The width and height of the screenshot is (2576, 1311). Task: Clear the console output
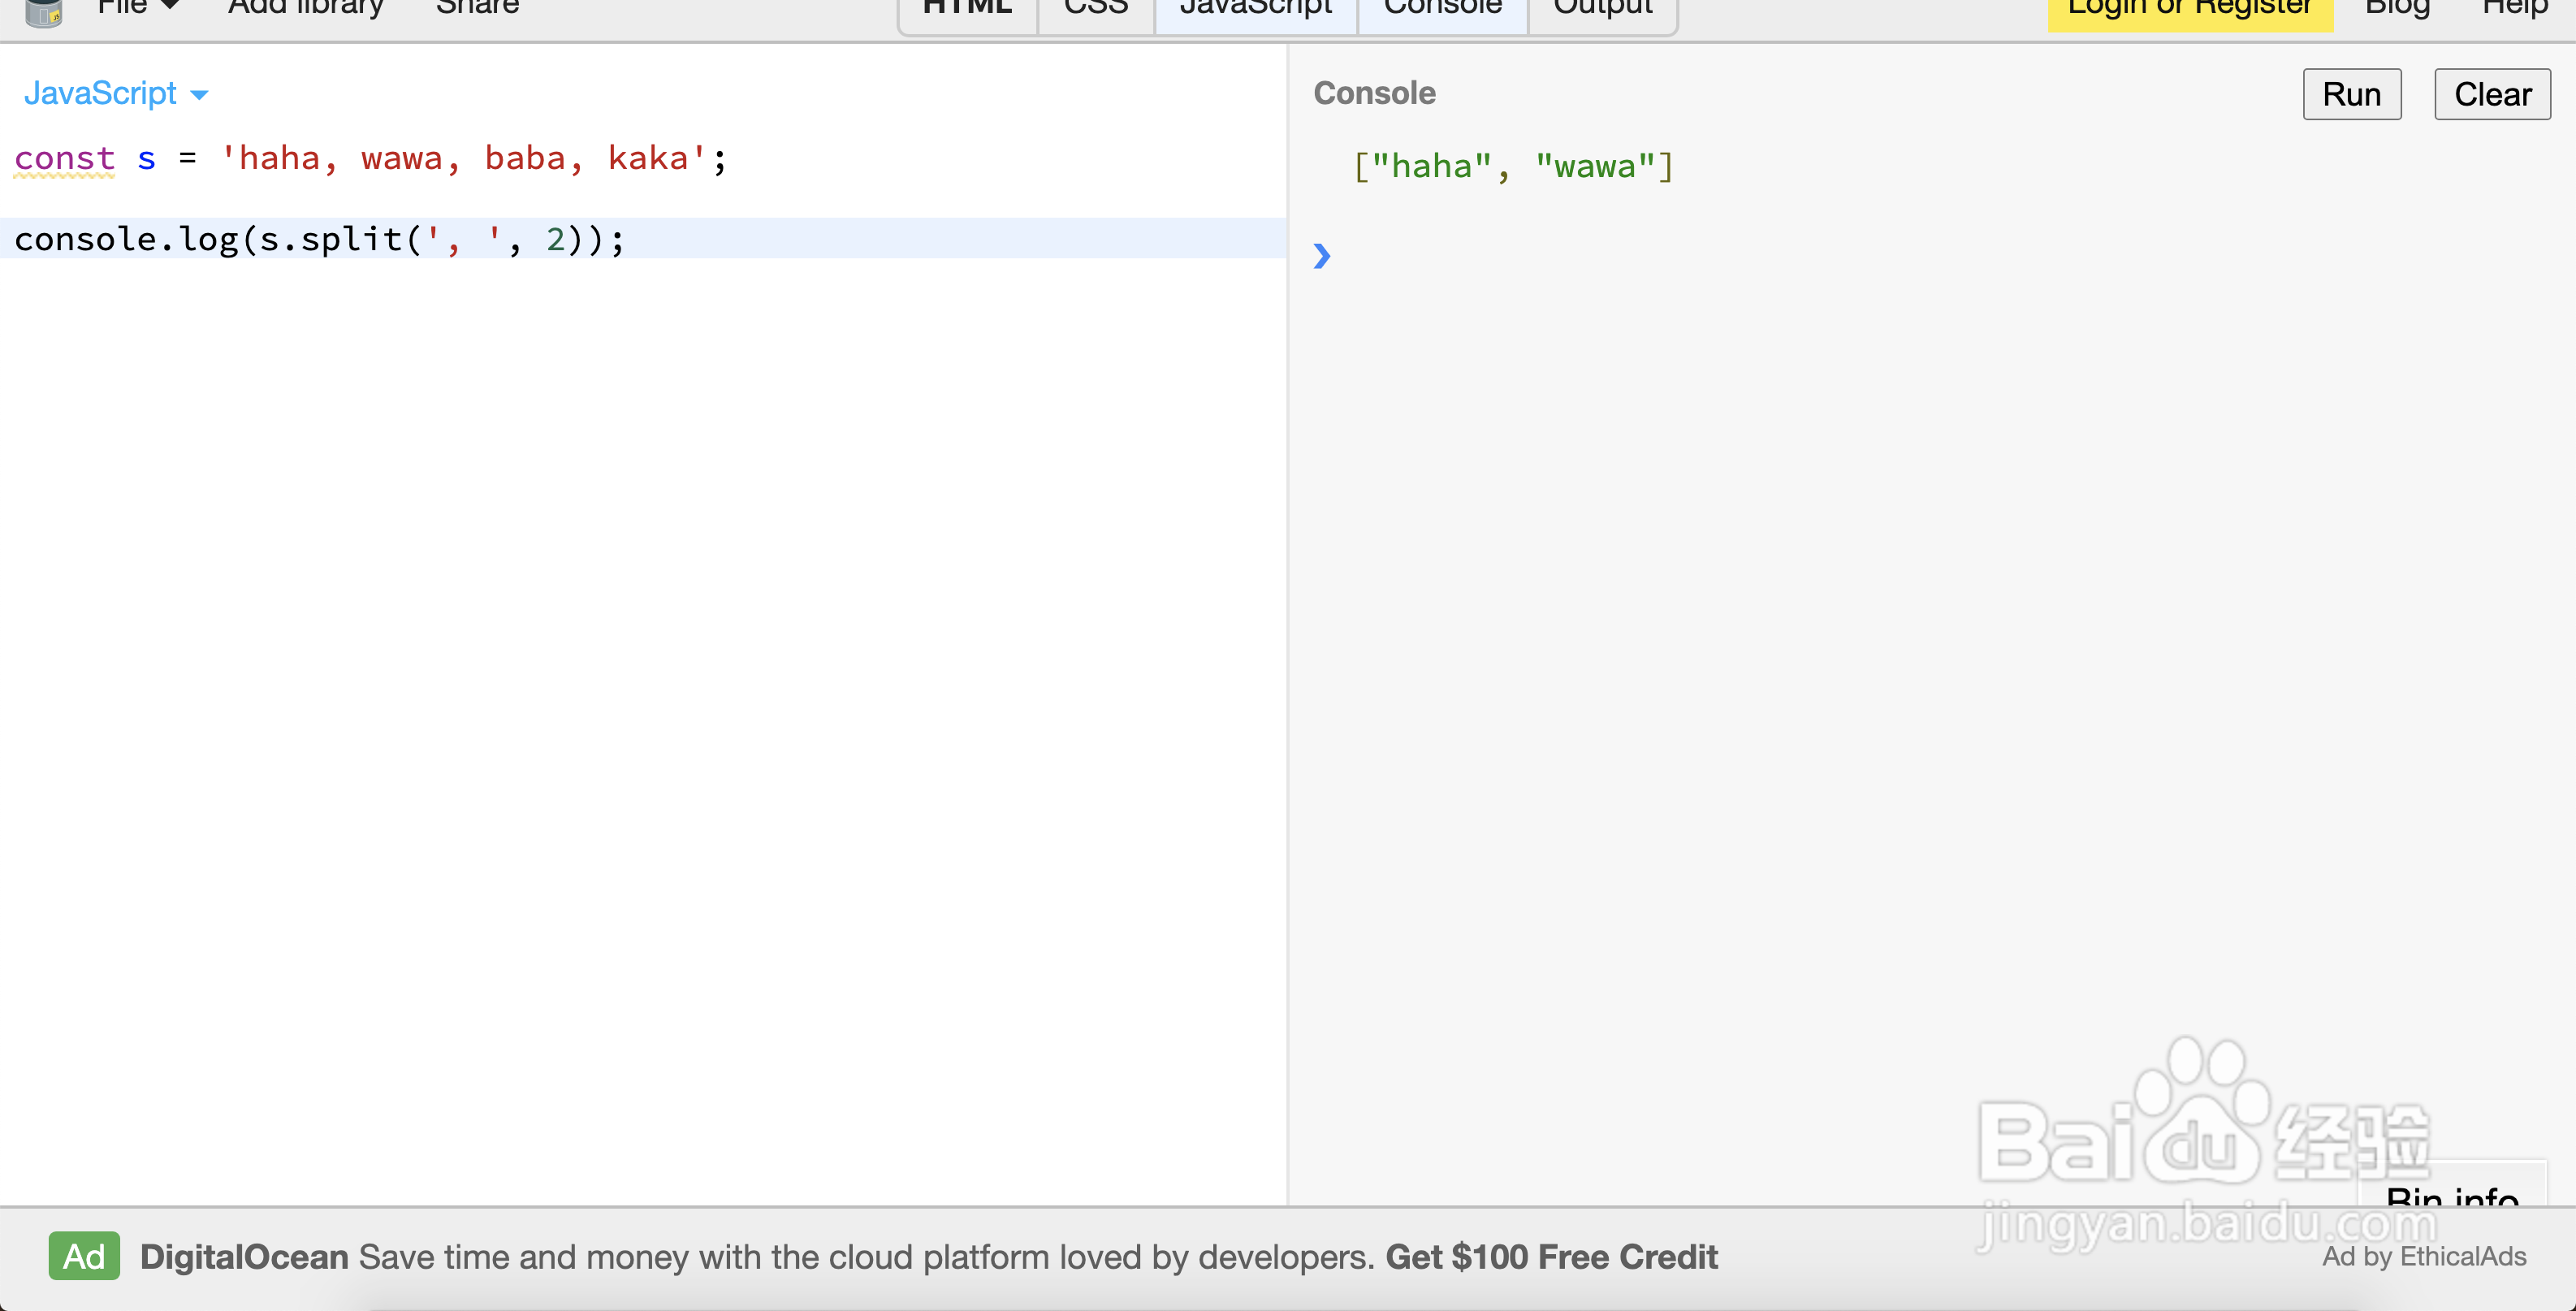coord(2491,94)
